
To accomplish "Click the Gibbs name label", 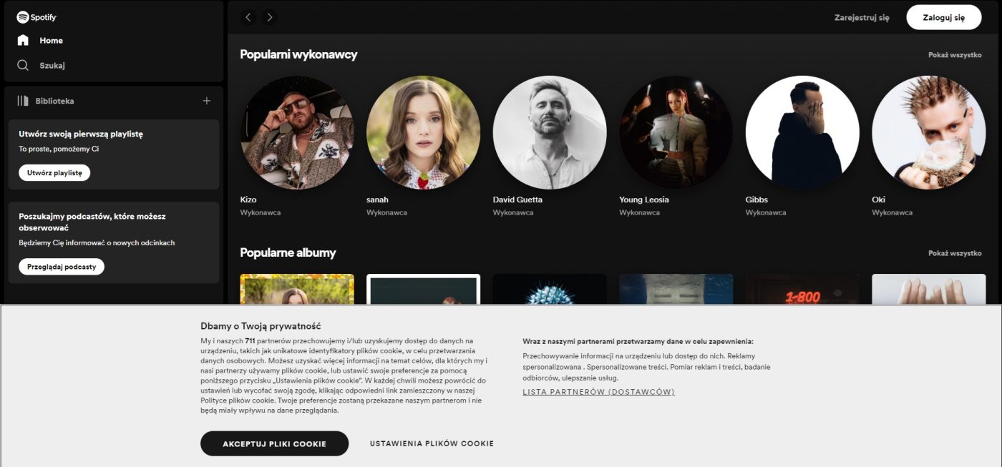I will point(757,200).
